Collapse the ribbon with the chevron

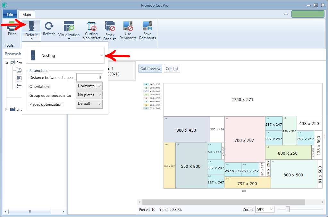click(x=286, y=14)
